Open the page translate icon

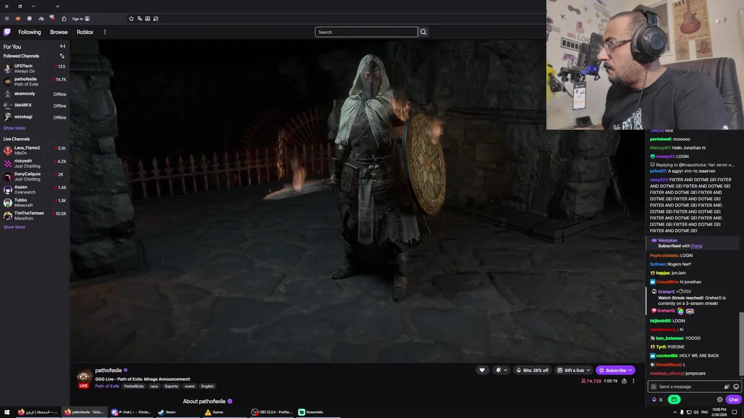coord(139,19)
